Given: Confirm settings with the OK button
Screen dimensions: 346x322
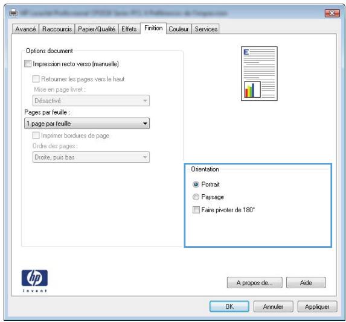Looking at the screenshot, I should pos(229,306).
